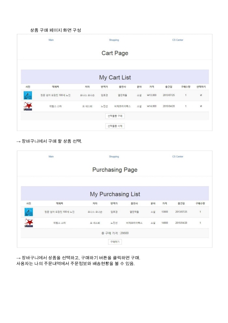
Task: Click blue book cover thumbnail in cart list
Action: tap(28, 95)
